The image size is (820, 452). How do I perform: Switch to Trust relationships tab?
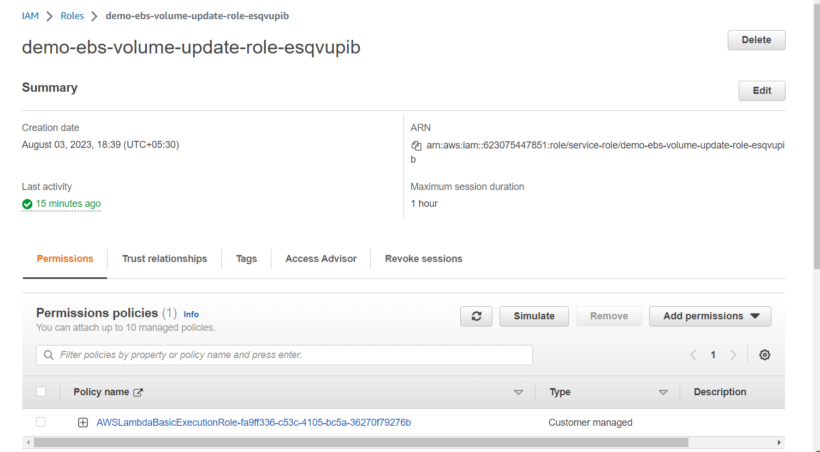click(x=164, y=259)
